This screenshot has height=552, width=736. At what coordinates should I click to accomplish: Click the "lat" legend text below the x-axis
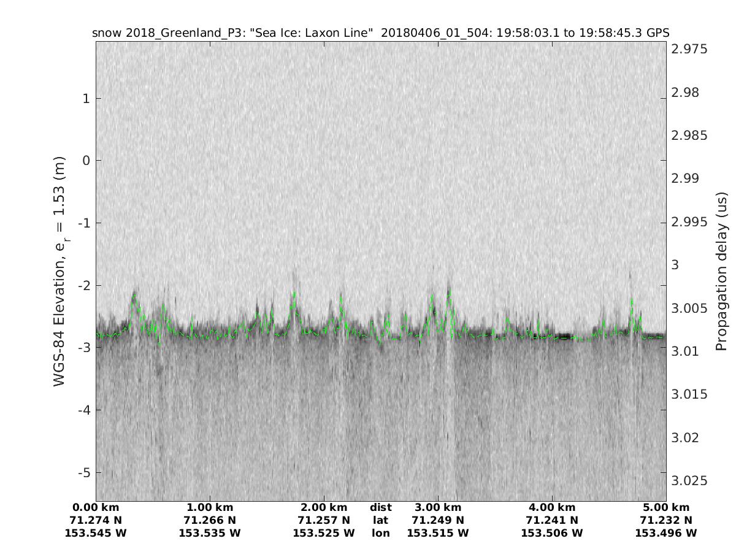click(x=381, y=520)
